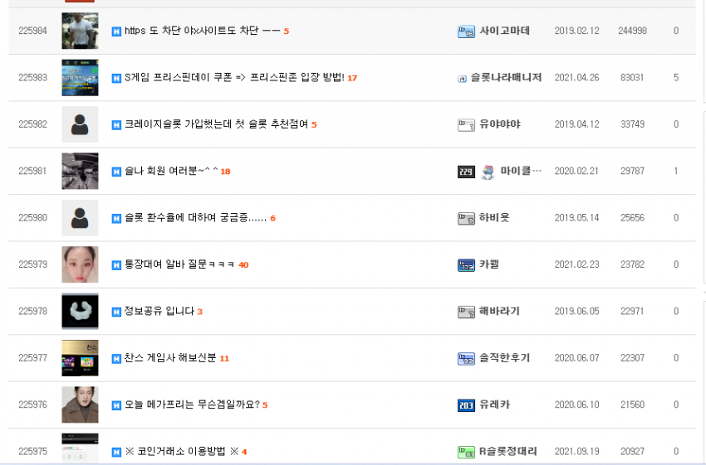This screenshot has height=465, width=706.
Task: Open post '오늘 메가프리는 무슨겜일까요?'
Action: coord(192,404)
